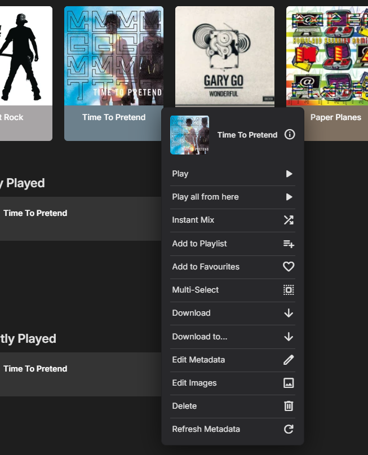Open the Paper Planes album cover

click(327, 56)
